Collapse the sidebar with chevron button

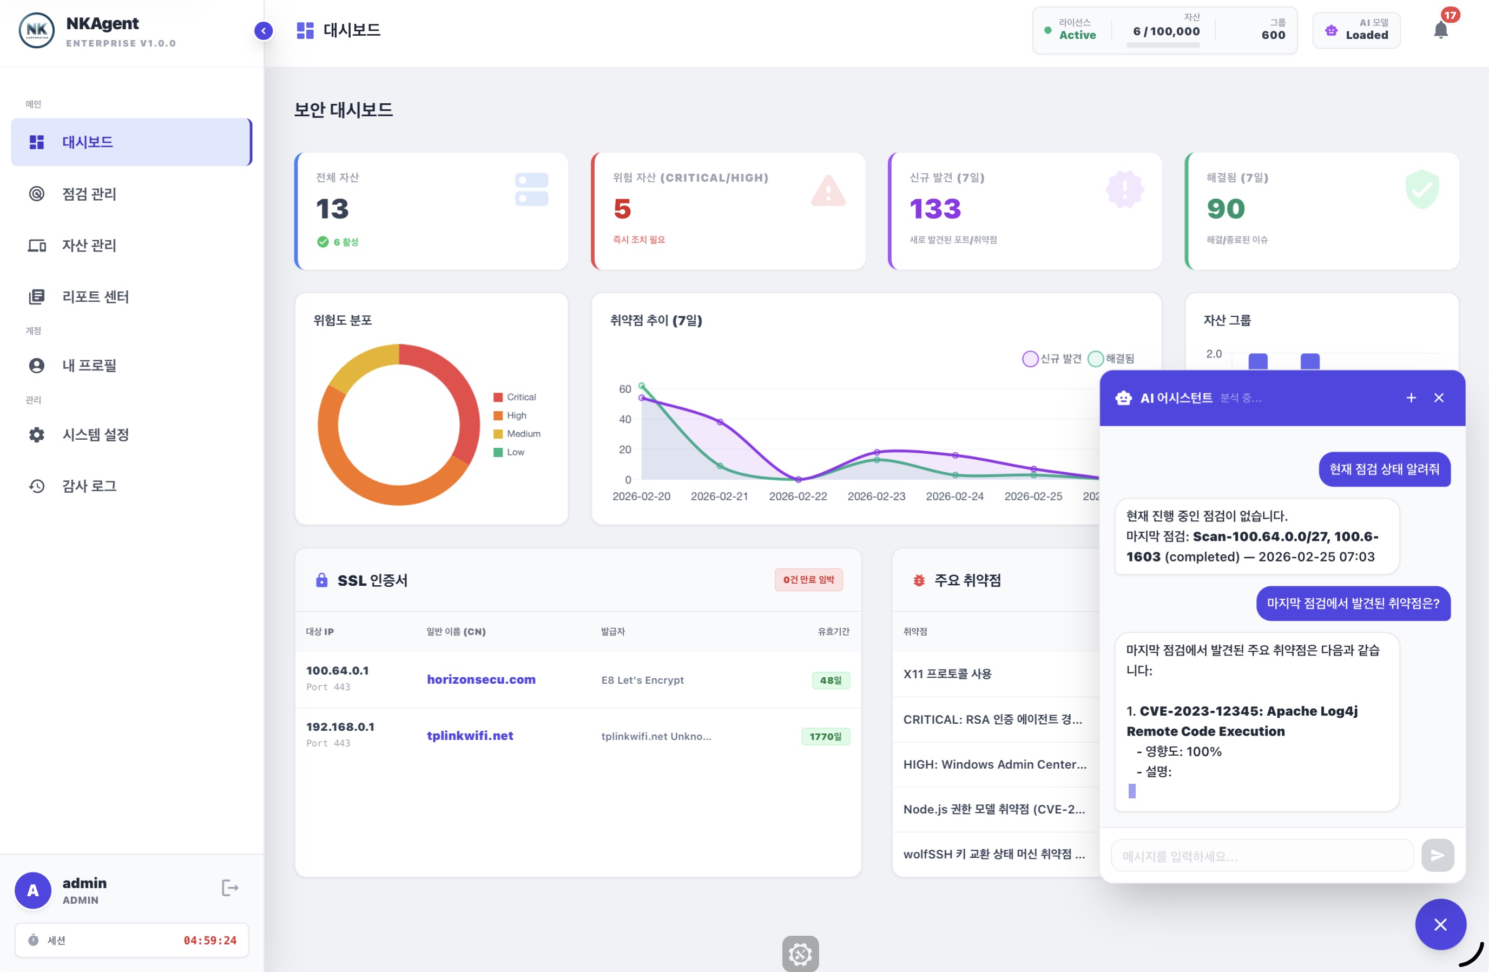tap(263, 31)
